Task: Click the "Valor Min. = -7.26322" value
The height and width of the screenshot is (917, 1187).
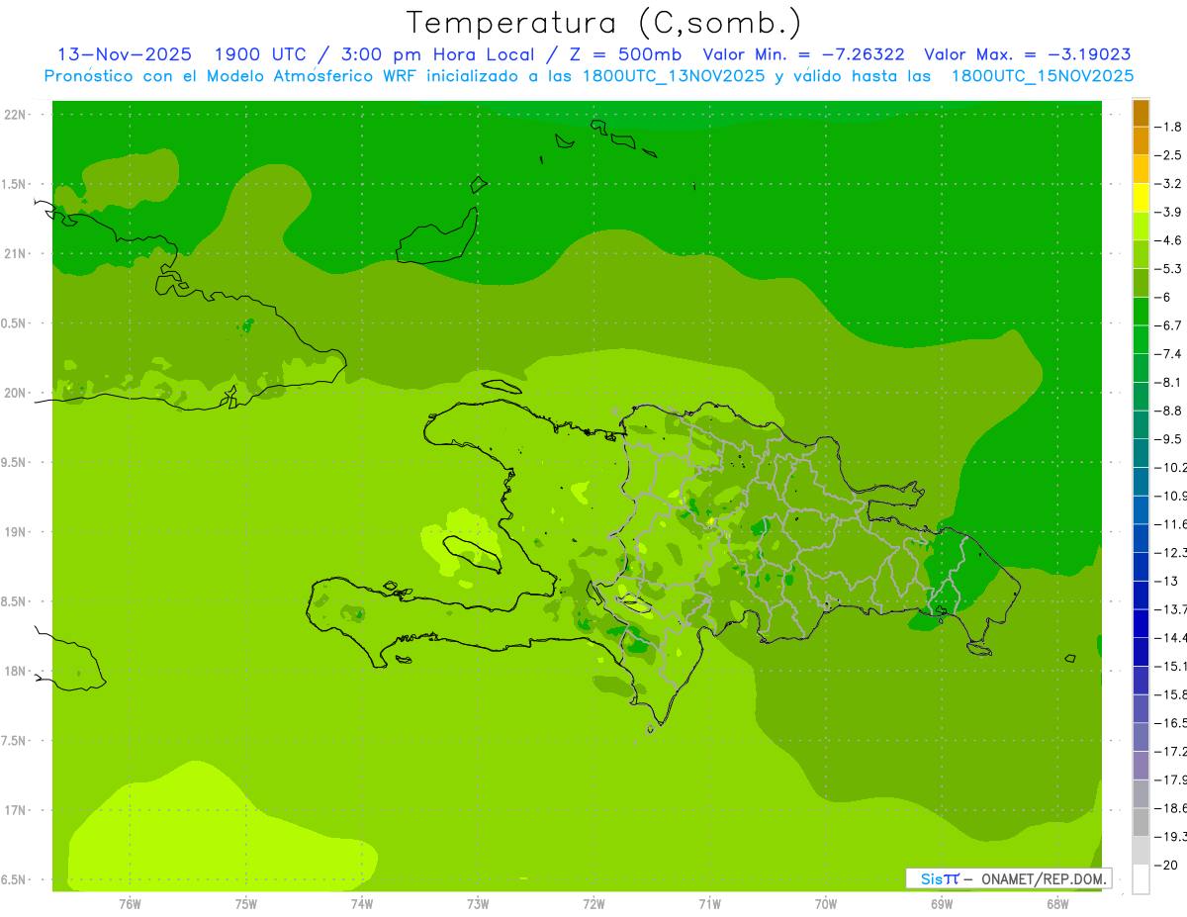Action: 803,54
